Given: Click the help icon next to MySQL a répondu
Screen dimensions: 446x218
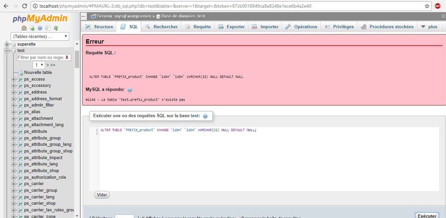Looking at the screenshot, I should [130, 90].
